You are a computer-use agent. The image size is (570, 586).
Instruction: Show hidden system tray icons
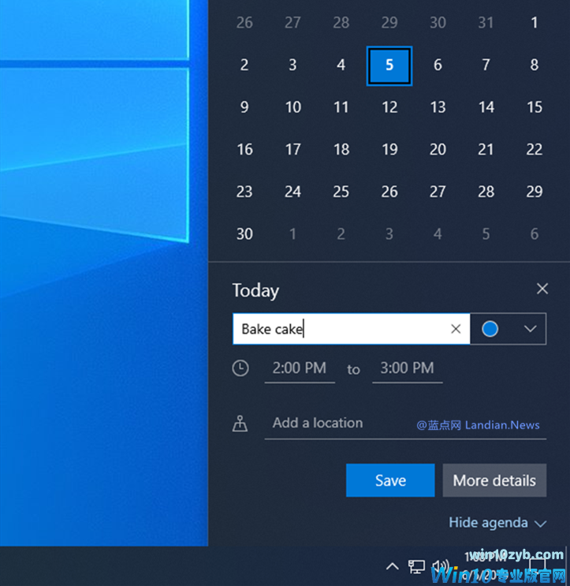pos(392,566)
